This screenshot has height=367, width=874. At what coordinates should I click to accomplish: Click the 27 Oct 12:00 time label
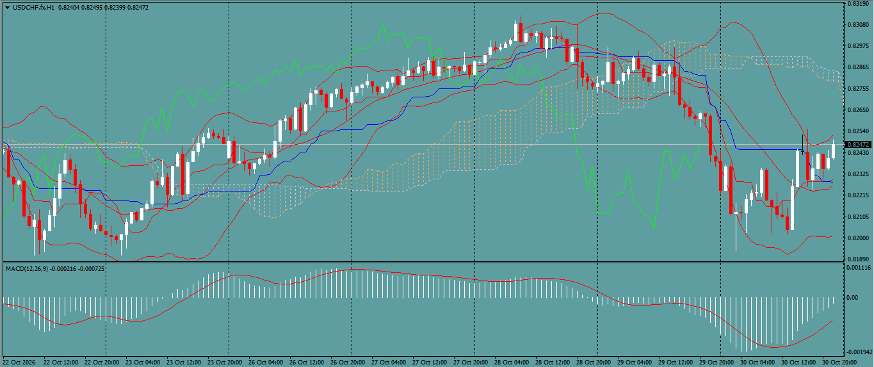coord(430,363)
